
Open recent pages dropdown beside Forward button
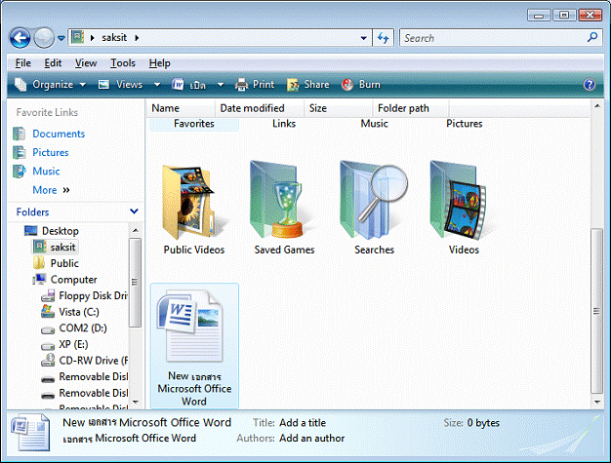[61, 38]
